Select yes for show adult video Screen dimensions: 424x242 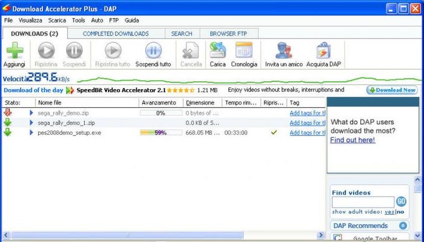tap(389, 212)
